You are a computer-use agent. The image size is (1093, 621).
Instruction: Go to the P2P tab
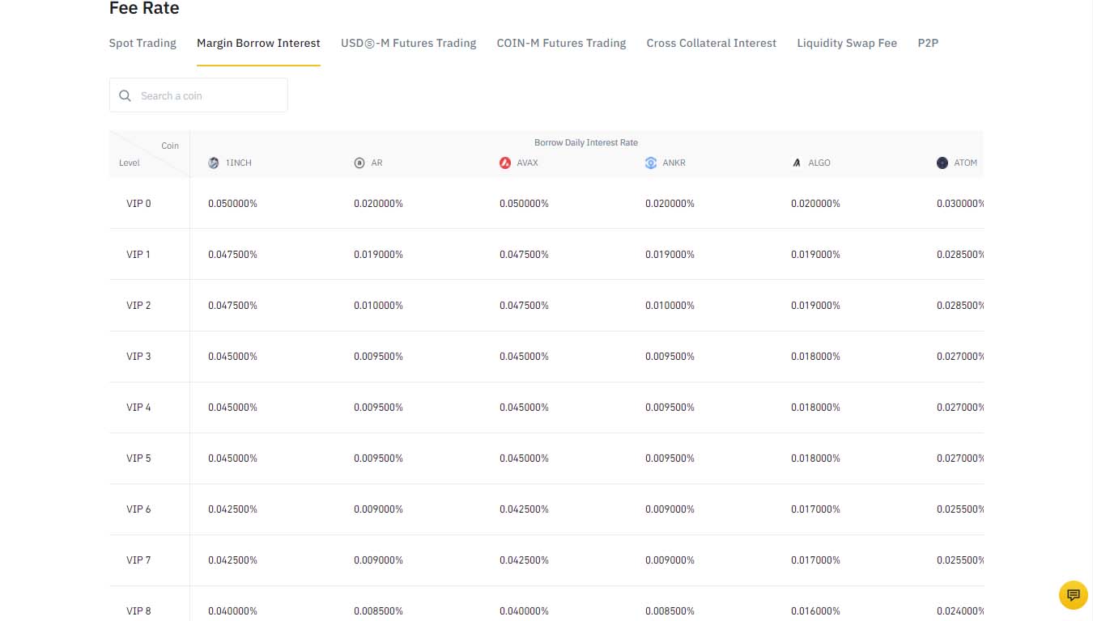pos(928,43)
